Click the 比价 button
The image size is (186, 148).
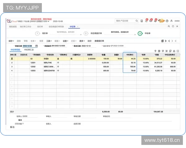90,41
